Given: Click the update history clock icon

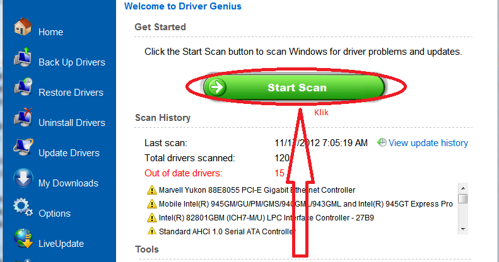Looking at the screenshot, I should click(382, 142).
